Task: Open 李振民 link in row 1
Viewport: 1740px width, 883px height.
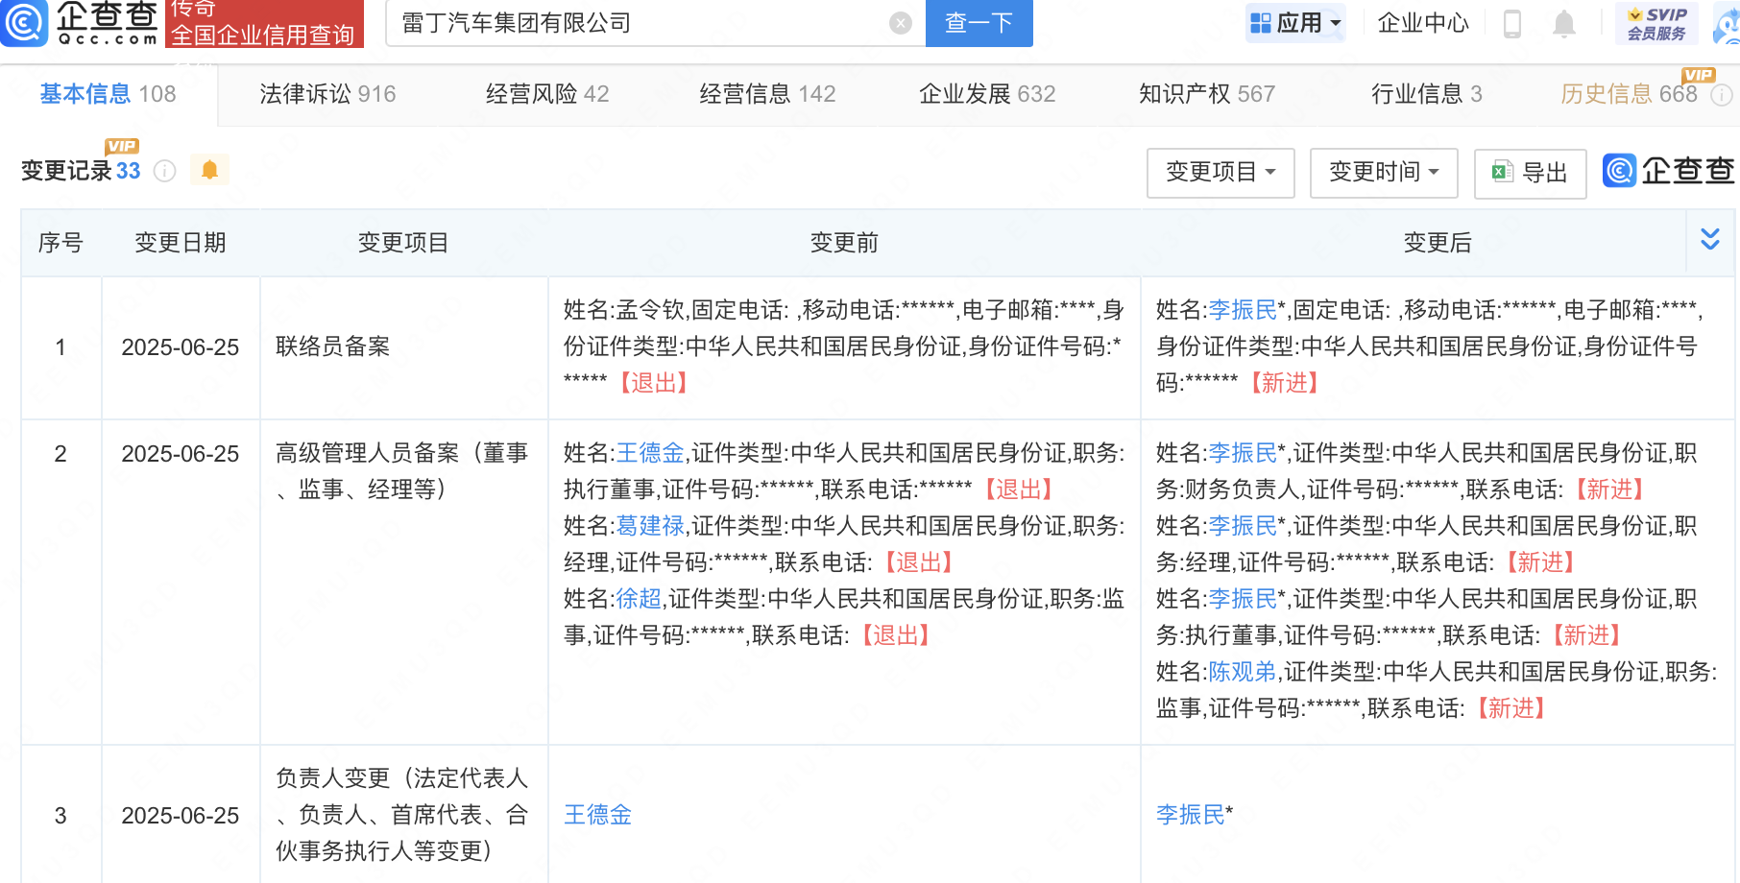Action: pos(1243,310)
